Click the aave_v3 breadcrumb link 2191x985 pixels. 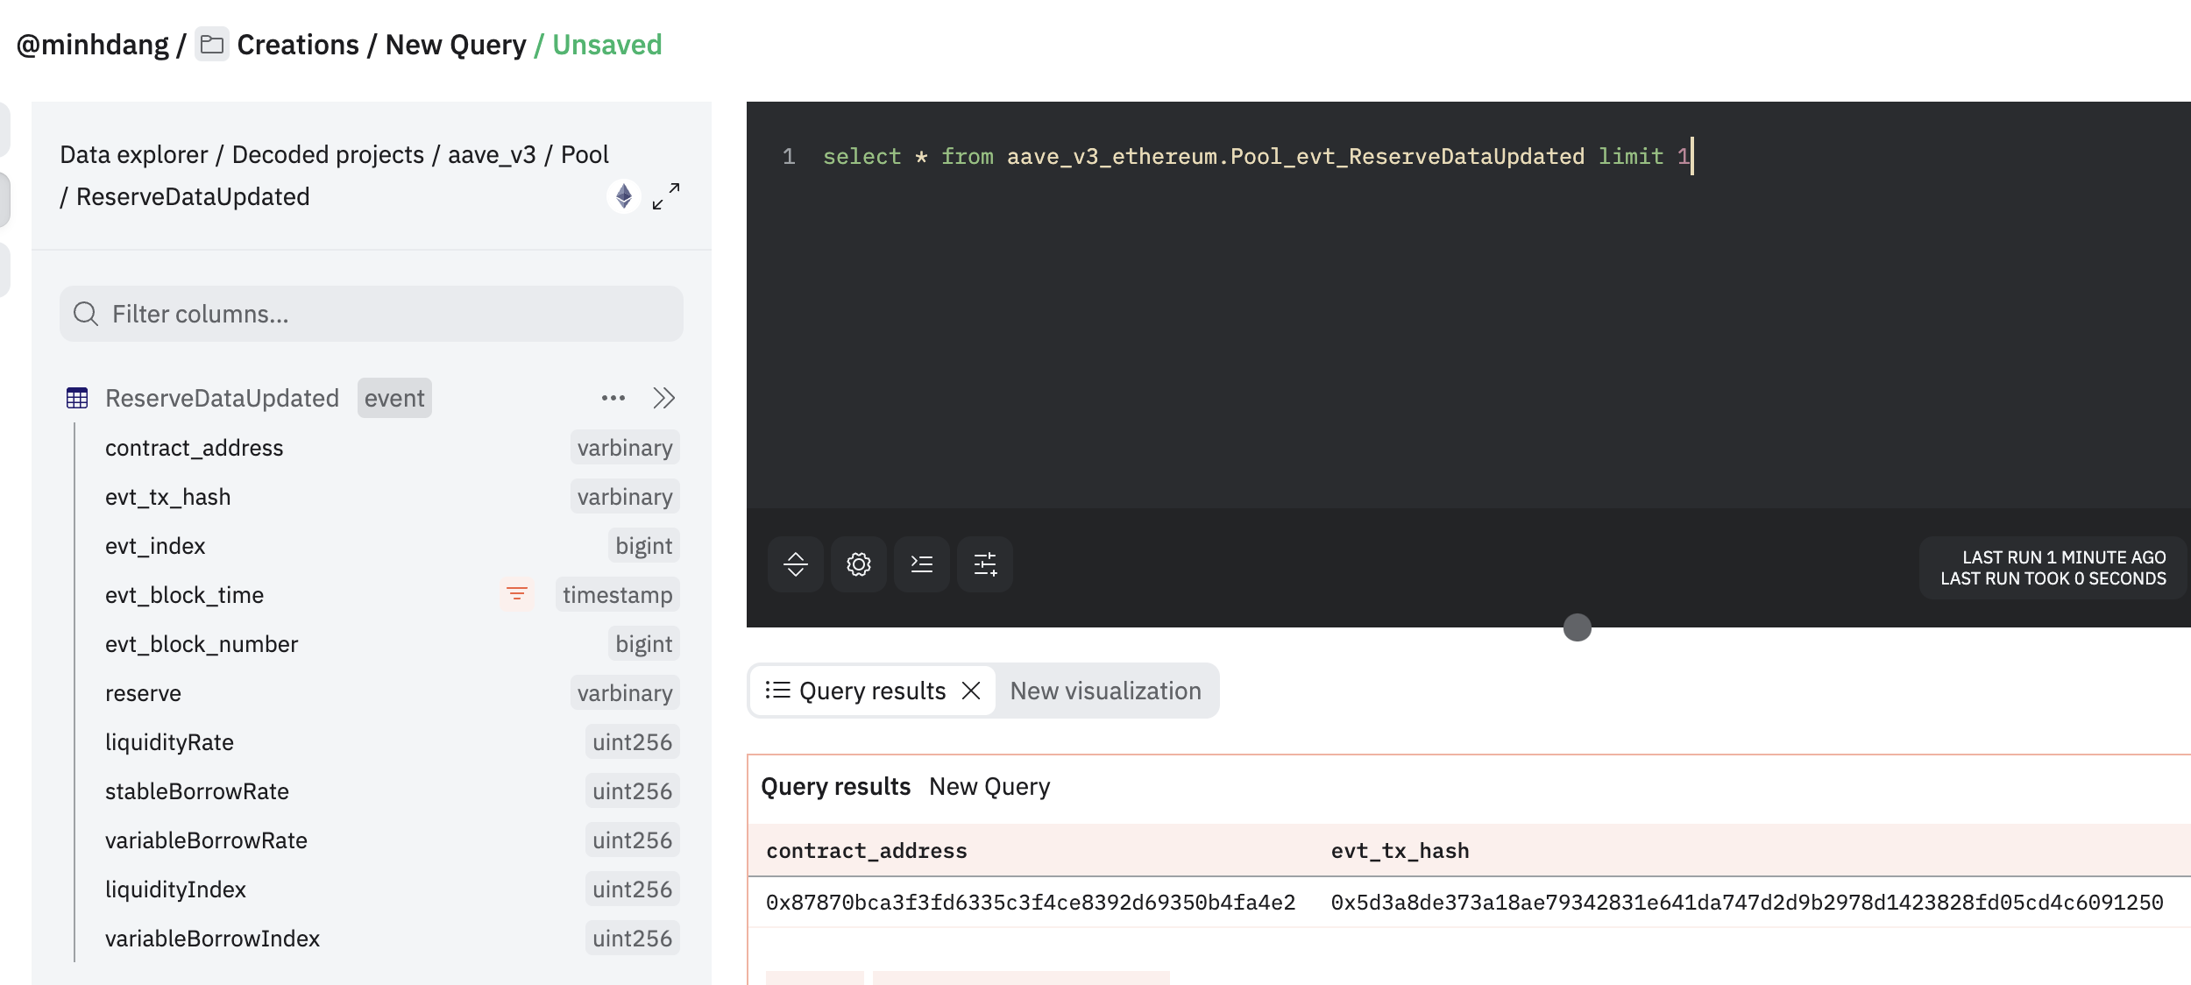coord(492,155)
